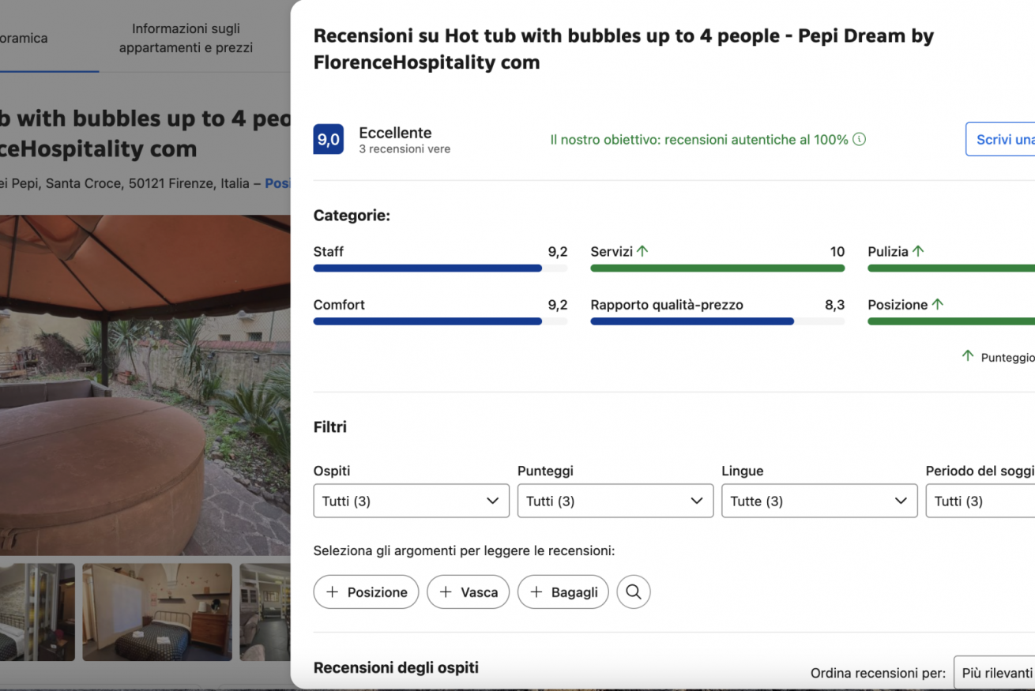Open the Punteggi dropdown
The height and width of the screenshot is (691, 1035).
point(615,501)
